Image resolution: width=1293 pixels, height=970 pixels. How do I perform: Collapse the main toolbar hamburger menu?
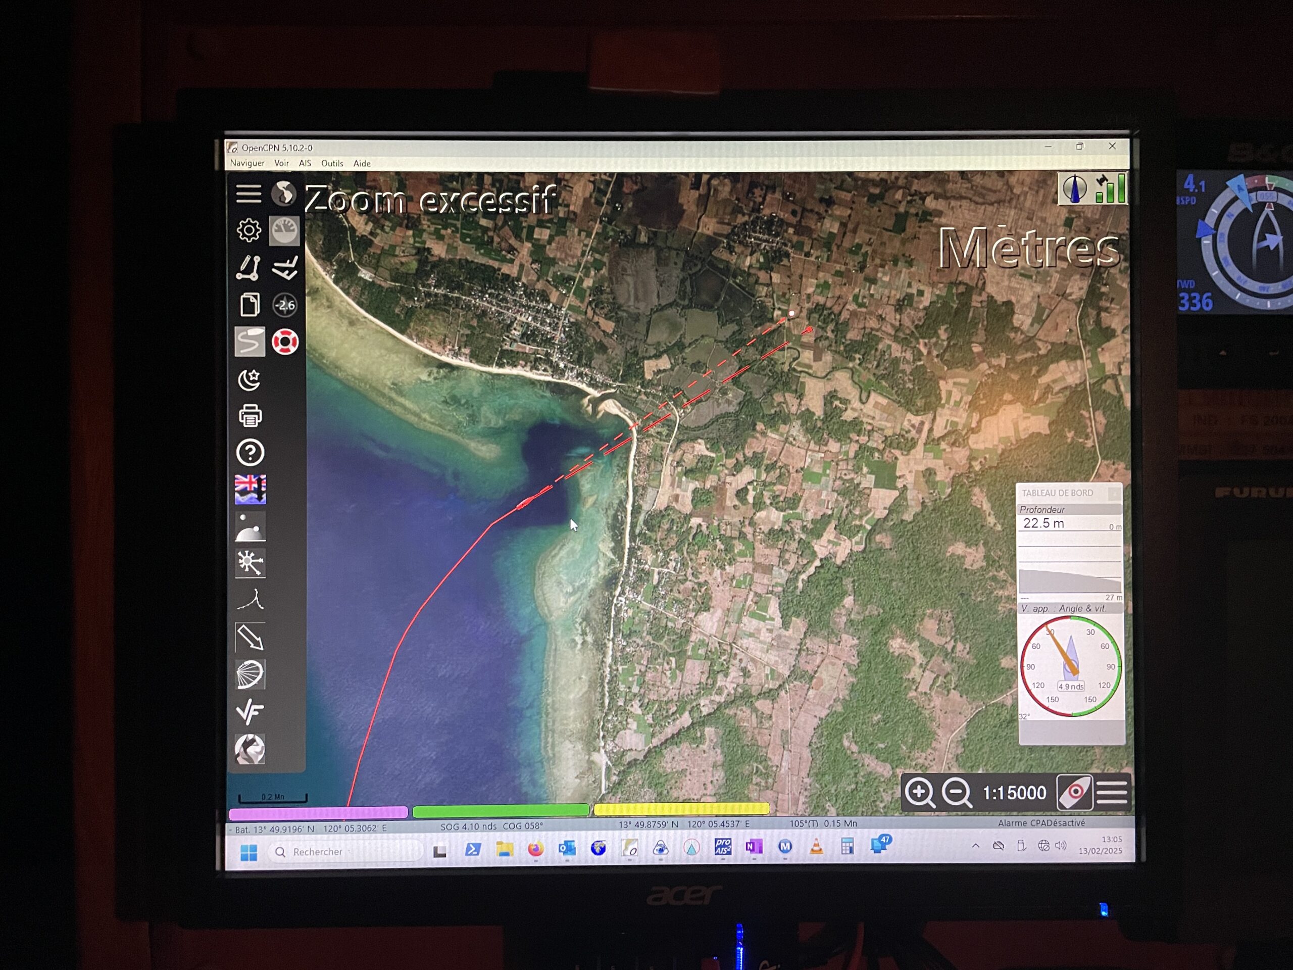coord(248,193)
